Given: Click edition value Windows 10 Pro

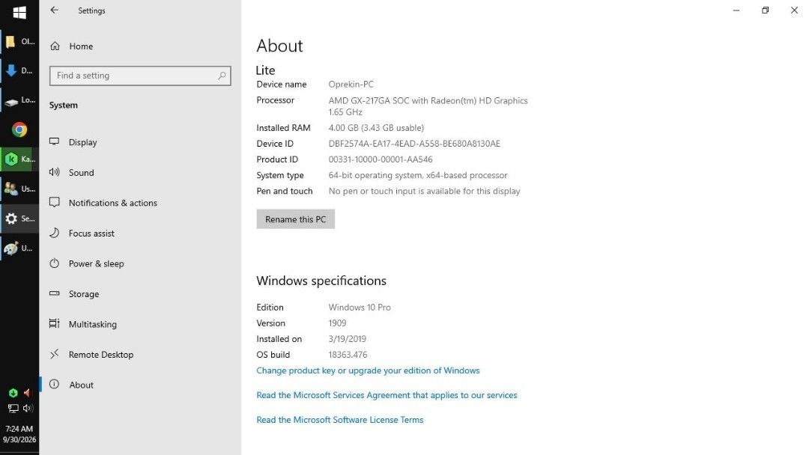Looking at the screenshot, I should [360, 308].
